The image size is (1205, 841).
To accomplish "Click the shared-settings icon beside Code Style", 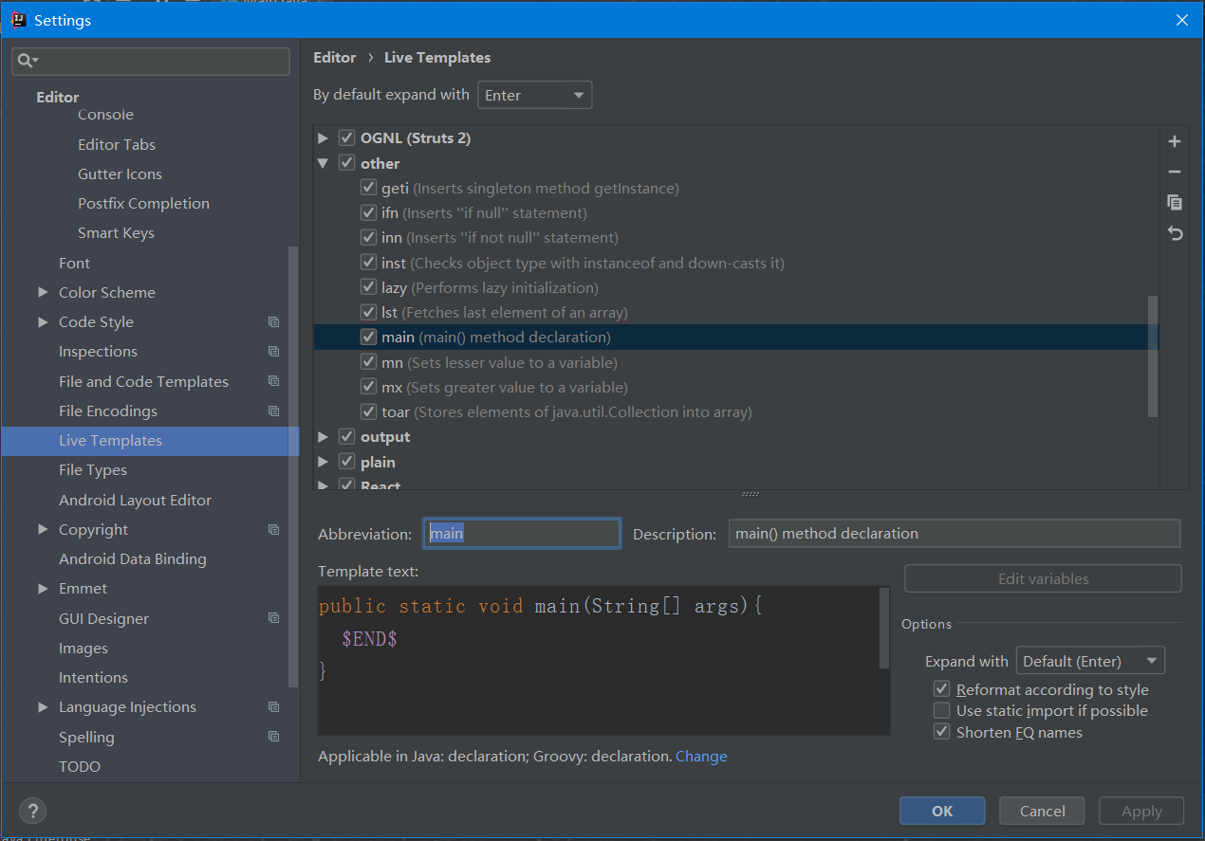I will pos(273,322).
